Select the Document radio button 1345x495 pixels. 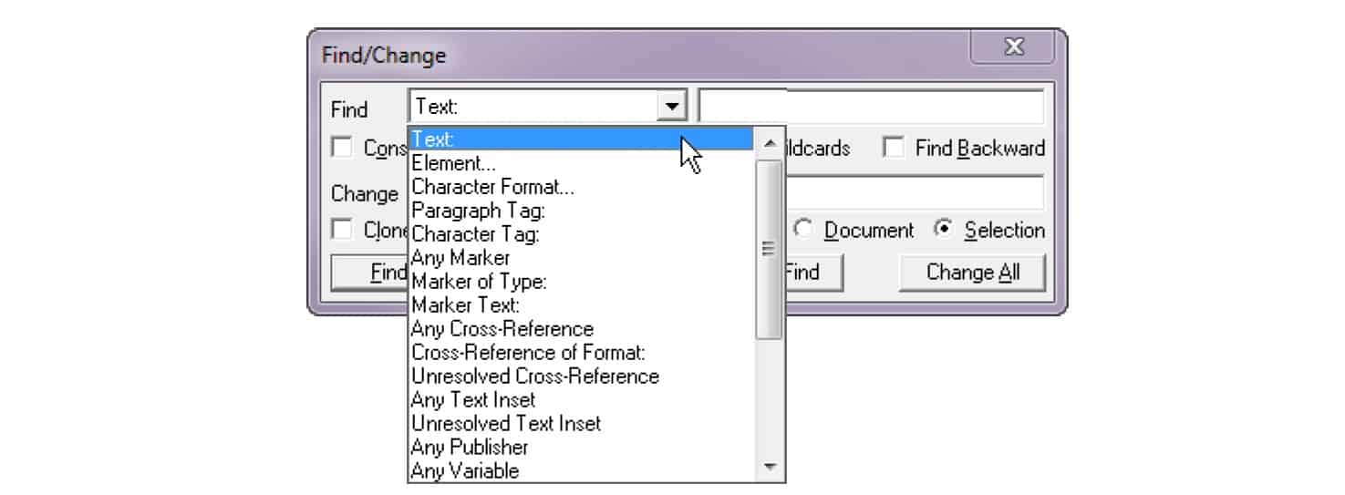(x=803, y=230)
